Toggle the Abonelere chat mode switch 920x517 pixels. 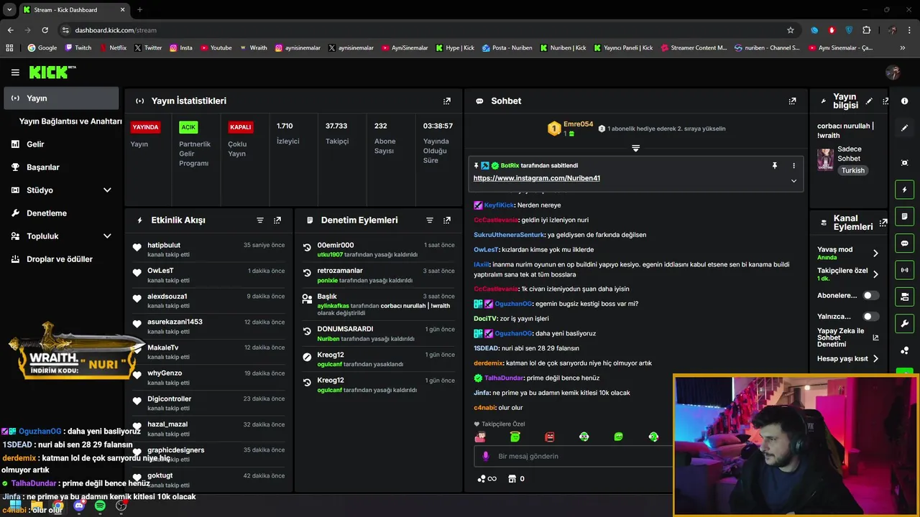point(870,295)
